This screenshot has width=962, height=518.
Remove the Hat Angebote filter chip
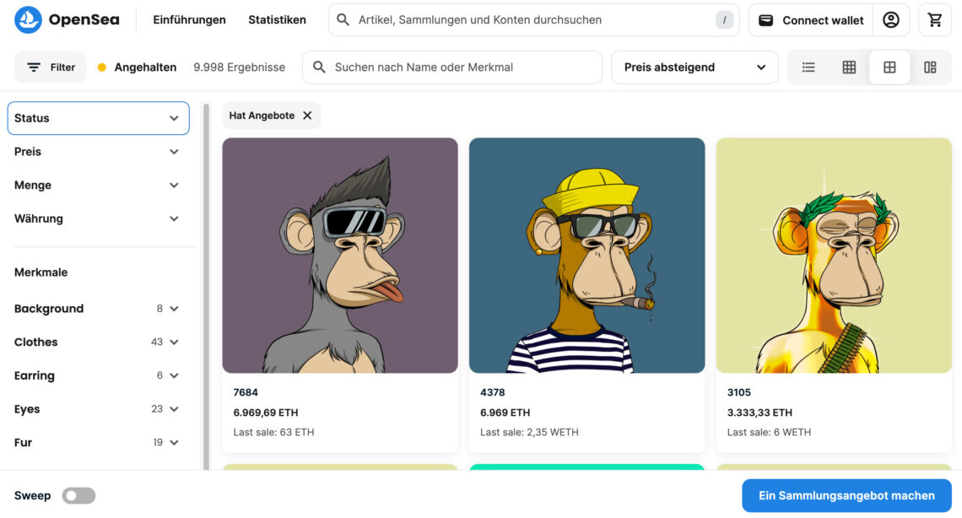[x=307, y=116]
